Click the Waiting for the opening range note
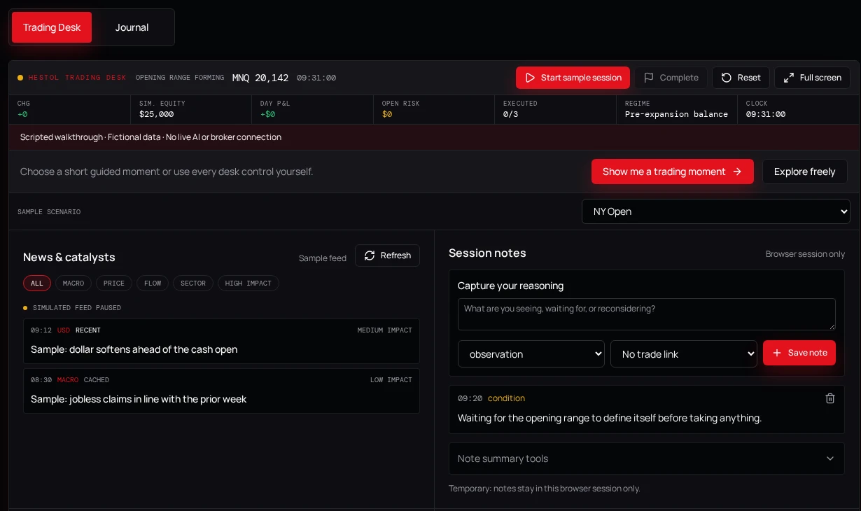This screenshot has width=861, height=511. click(610, 418)
